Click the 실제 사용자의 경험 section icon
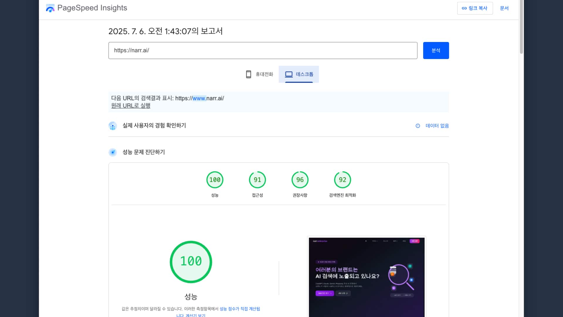This screenshot has width=563, height=317. click(x=113, y=126)
